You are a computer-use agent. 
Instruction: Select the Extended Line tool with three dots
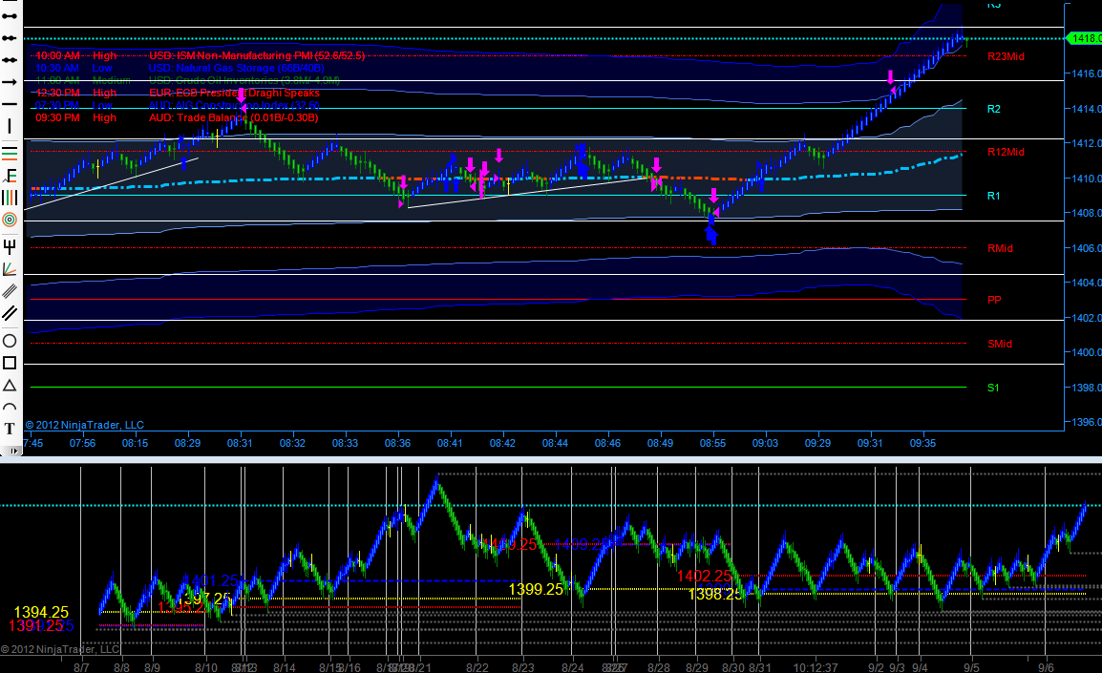tap(10, 60)
